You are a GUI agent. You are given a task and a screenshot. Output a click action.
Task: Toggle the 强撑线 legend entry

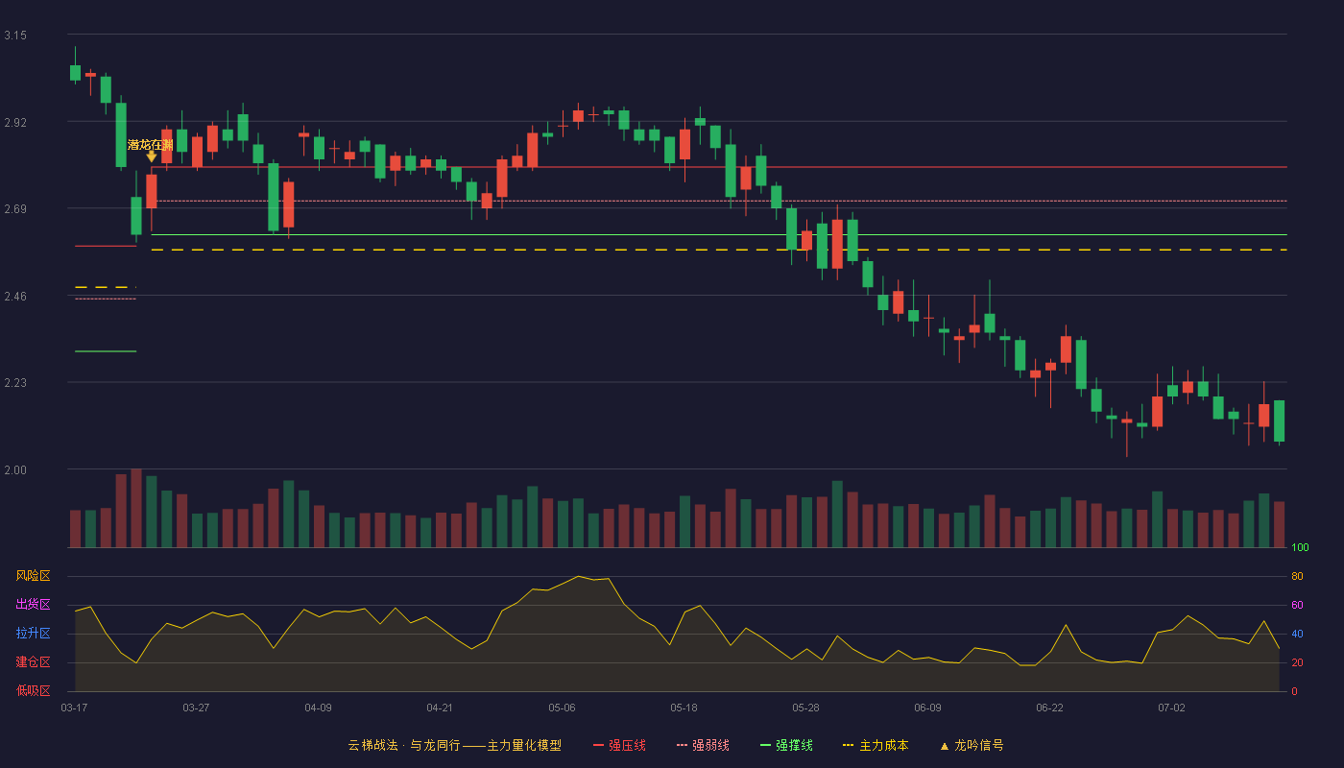[786, 745]
